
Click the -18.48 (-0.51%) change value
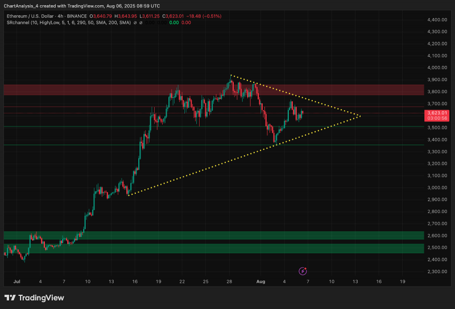coord(204,16)
